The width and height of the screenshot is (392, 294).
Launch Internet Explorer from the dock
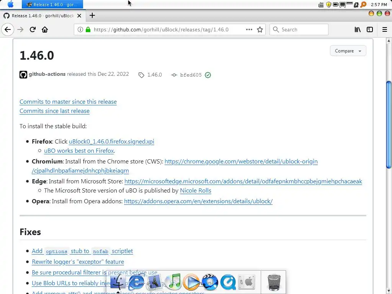(x=136, y=282)
